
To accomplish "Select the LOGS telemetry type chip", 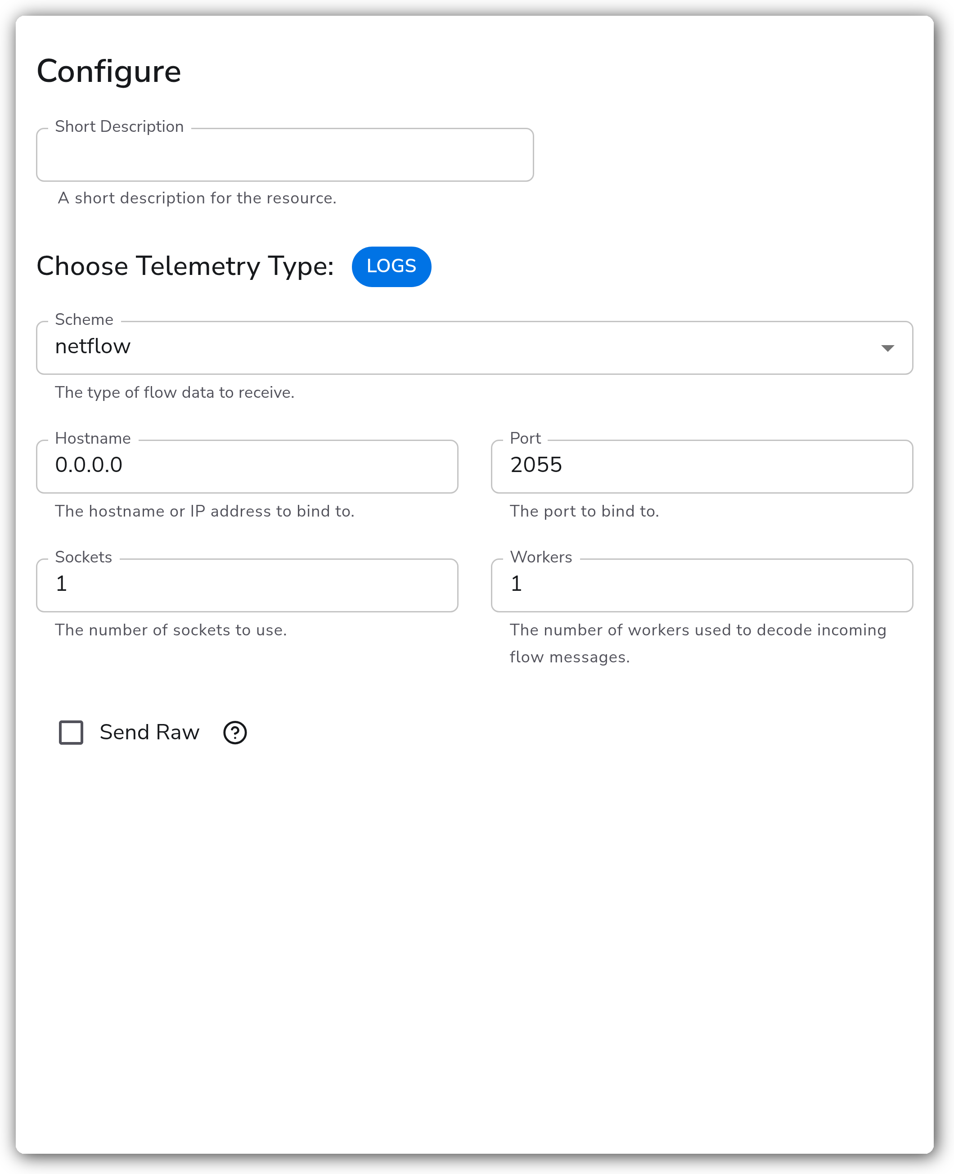I will pyautogui.click(x=391, y=266).
